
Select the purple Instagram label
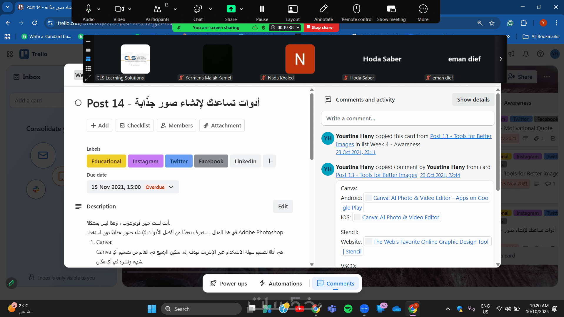tap(146, 161)
